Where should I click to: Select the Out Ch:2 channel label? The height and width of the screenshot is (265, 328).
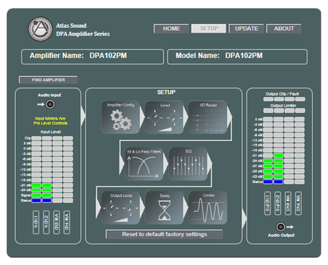click(x=278, y=203)
